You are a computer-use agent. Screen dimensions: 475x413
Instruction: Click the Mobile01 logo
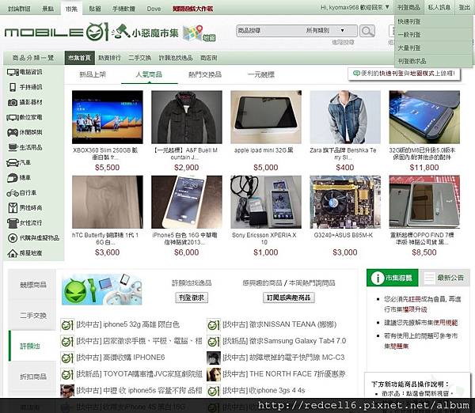(56, 32)
